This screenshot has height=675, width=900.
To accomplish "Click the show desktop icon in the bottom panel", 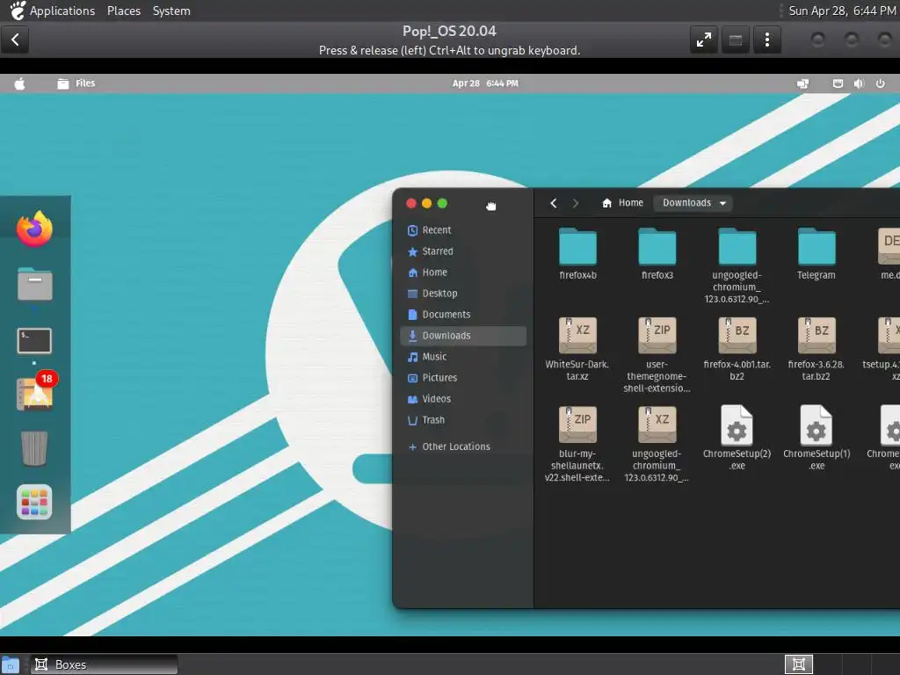I will (x=11, y=664).
